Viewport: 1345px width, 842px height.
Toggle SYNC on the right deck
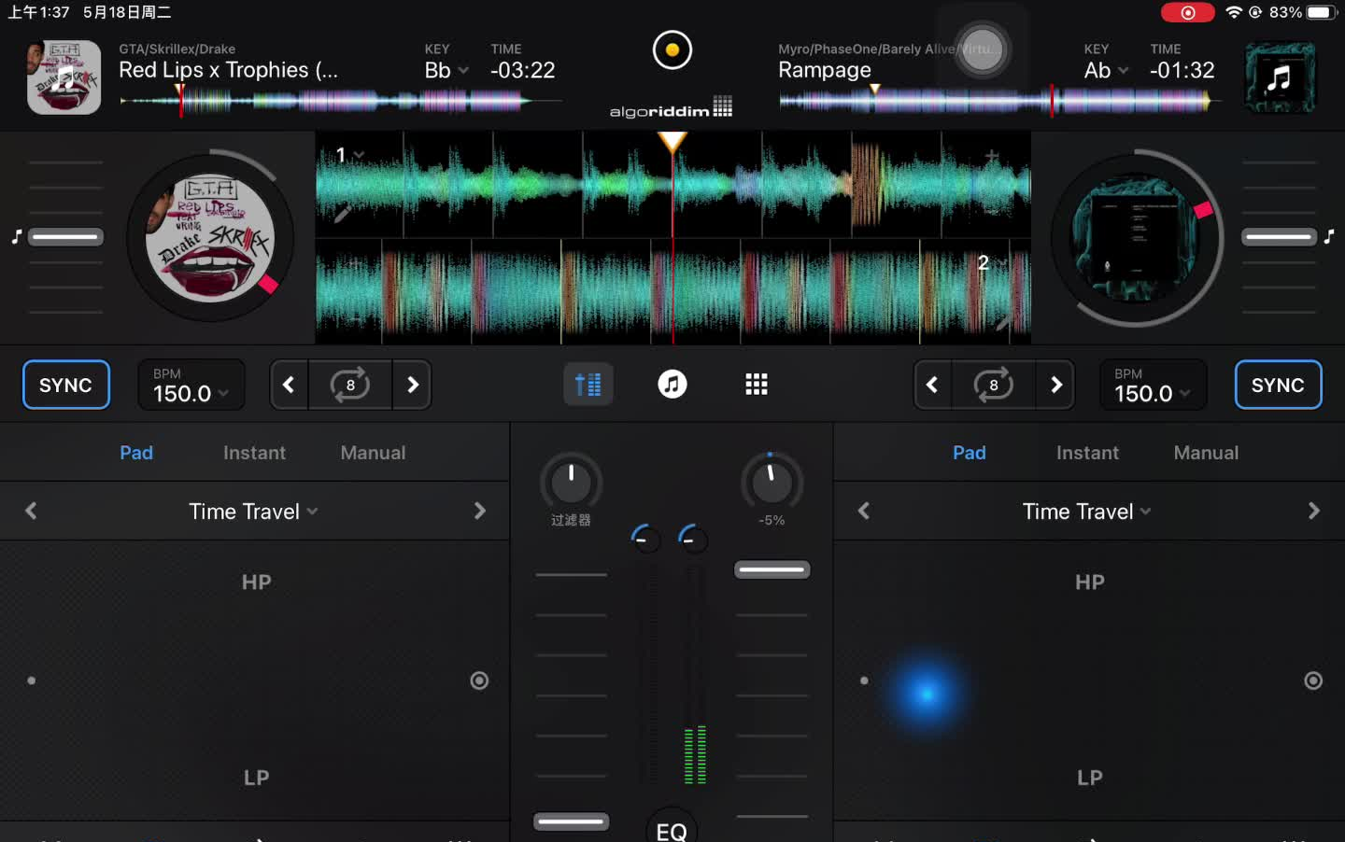click(x=1278, y=385)
